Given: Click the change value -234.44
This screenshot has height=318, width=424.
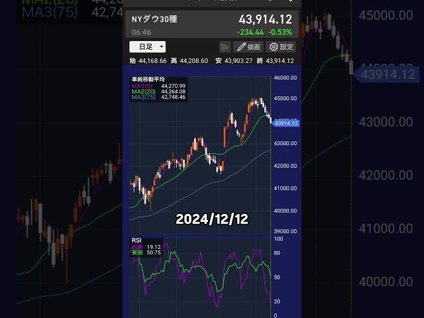Looking at the screenshot, I should click(250, 32).
